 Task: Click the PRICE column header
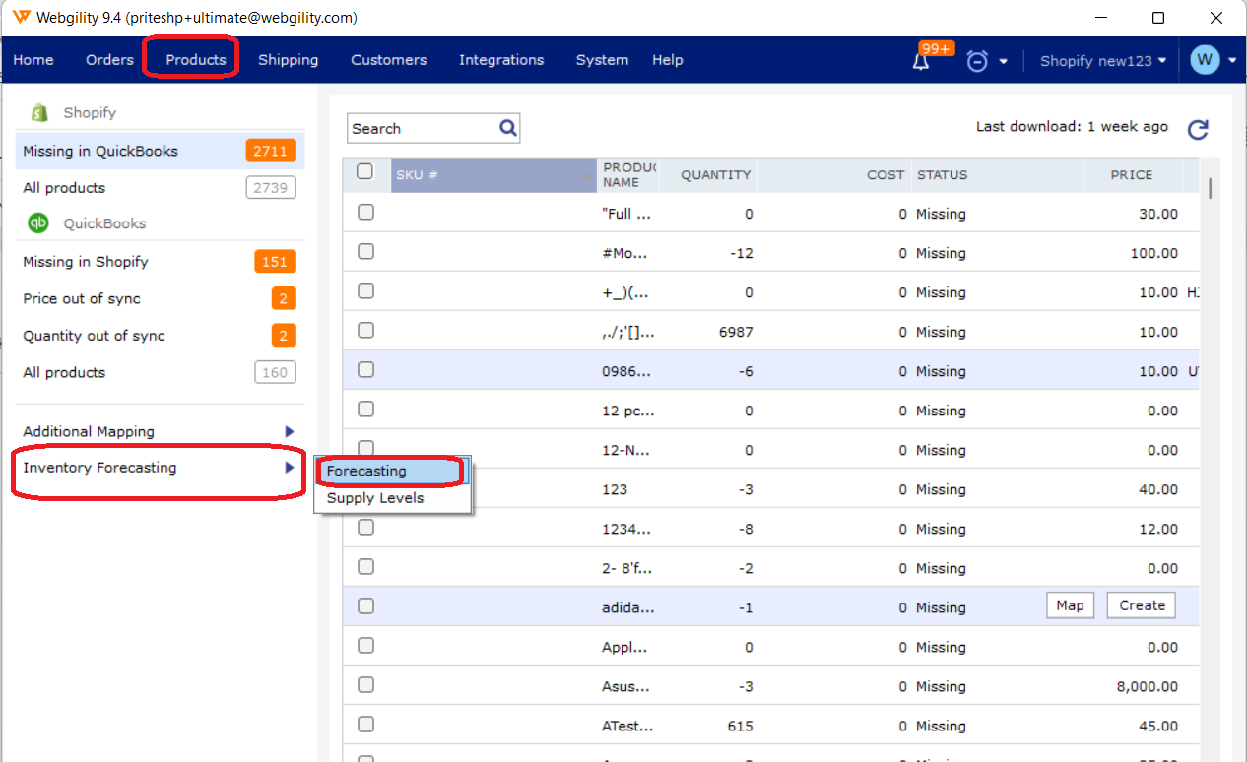(x=1132, y=175)
